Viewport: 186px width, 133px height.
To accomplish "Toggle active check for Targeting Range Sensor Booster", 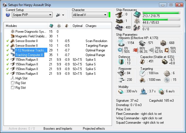I will (7, 45).
